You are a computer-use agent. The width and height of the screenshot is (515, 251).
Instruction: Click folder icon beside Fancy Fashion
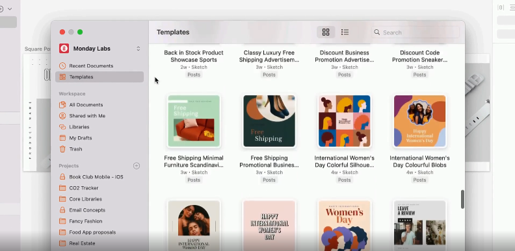62,221
